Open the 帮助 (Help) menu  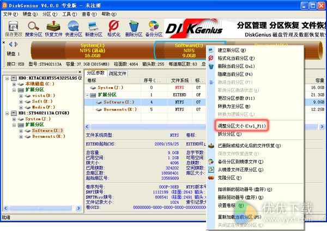(x=109, y=14)
